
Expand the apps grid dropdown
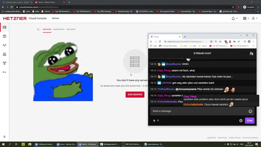click(x=246, y=18)
